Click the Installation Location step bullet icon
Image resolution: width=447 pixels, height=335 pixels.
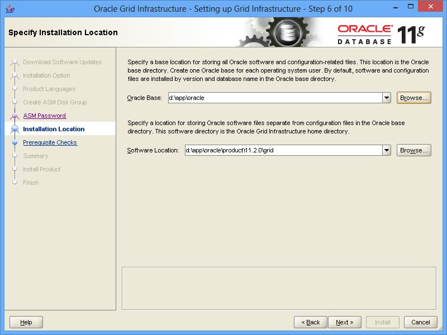pyautogui.click(x=15, y=129)
